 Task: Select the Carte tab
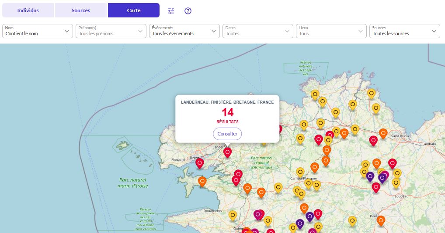pos(134,10)
